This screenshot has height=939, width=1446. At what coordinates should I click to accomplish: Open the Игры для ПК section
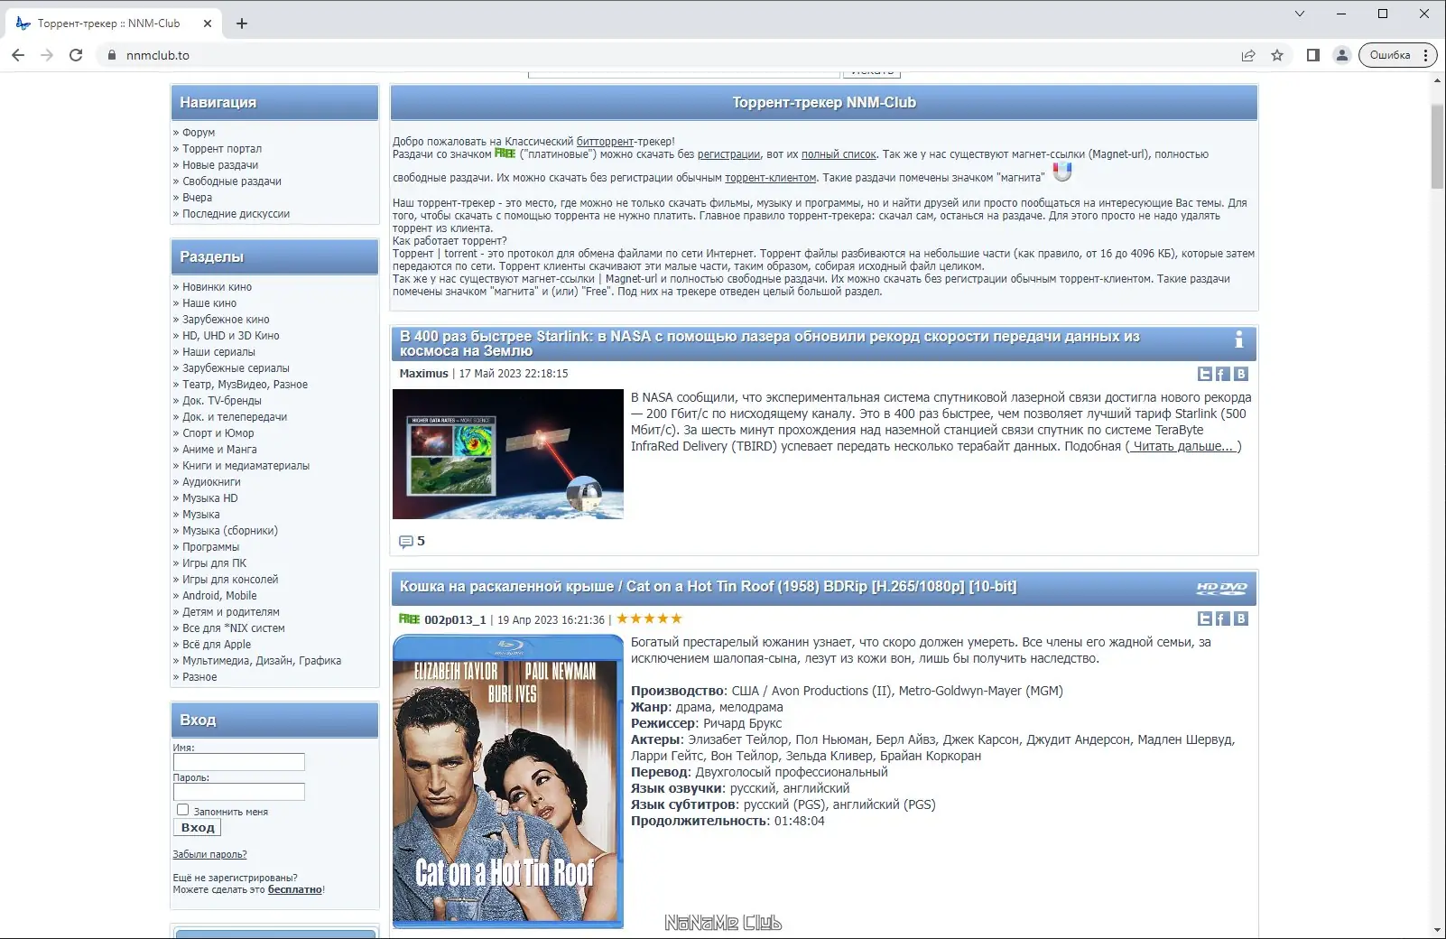pyautogui.click(x=214, y=563)
